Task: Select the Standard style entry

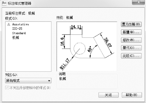Action: click(19, 33)
